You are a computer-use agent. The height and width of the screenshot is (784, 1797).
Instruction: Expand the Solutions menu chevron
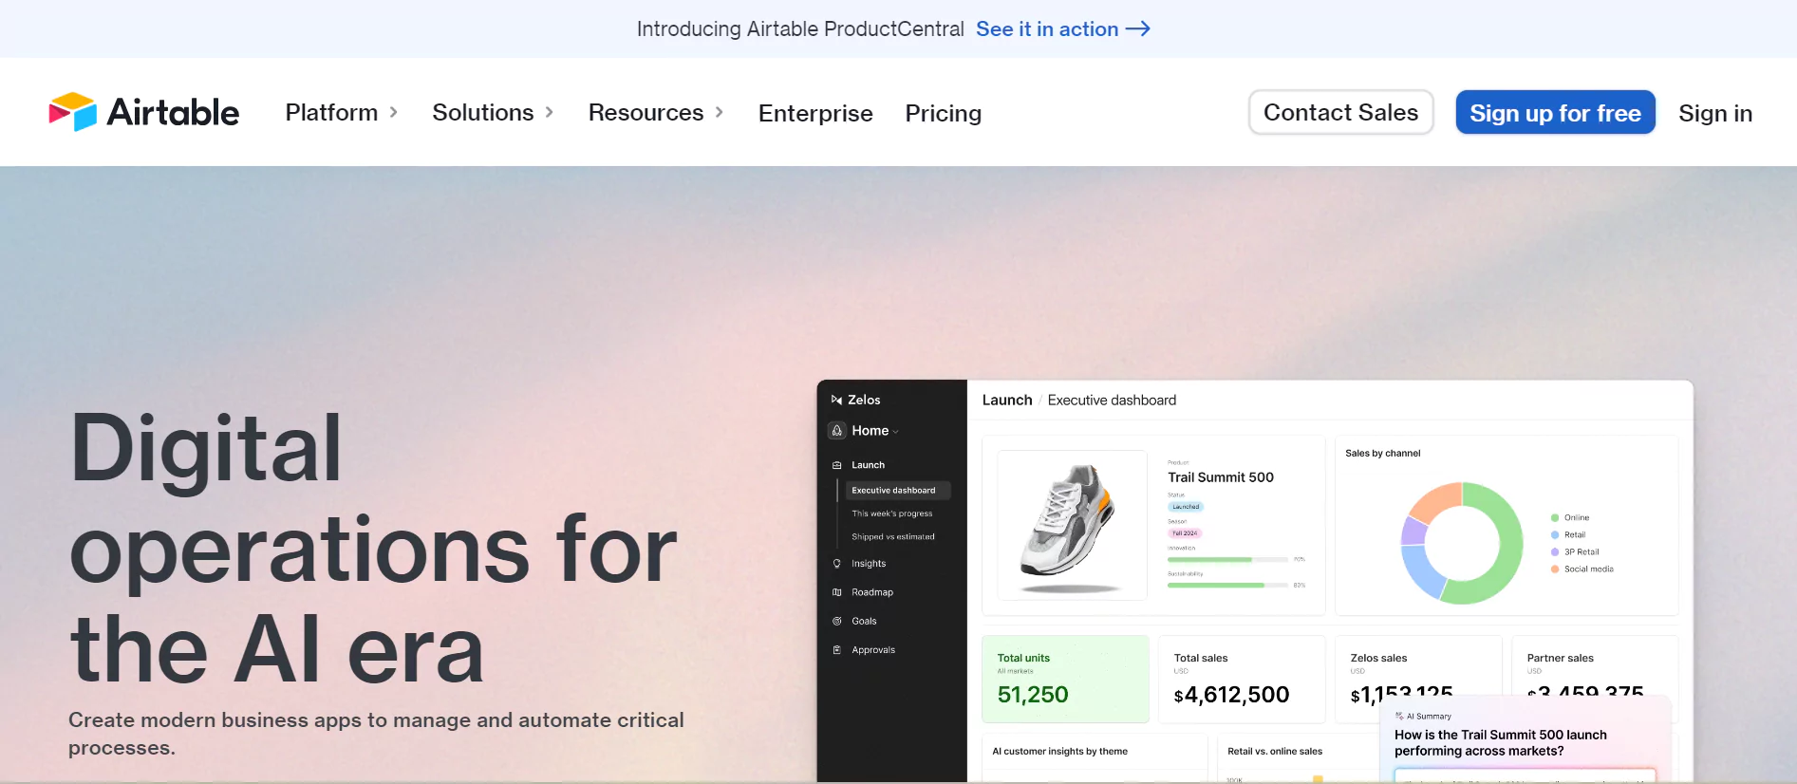(x=549, y=112)
